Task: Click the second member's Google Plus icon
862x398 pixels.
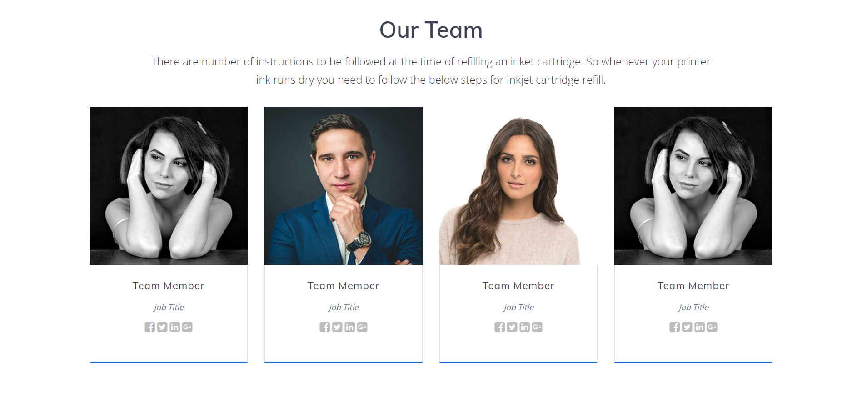Action: pyautogui.click(x=362, y=327)
